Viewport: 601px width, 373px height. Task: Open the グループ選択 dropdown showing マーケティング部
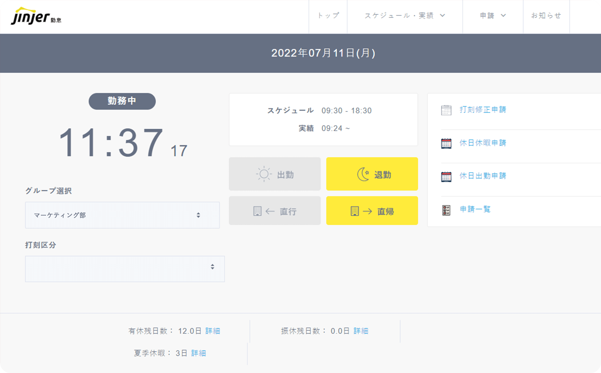coord(122,215)
